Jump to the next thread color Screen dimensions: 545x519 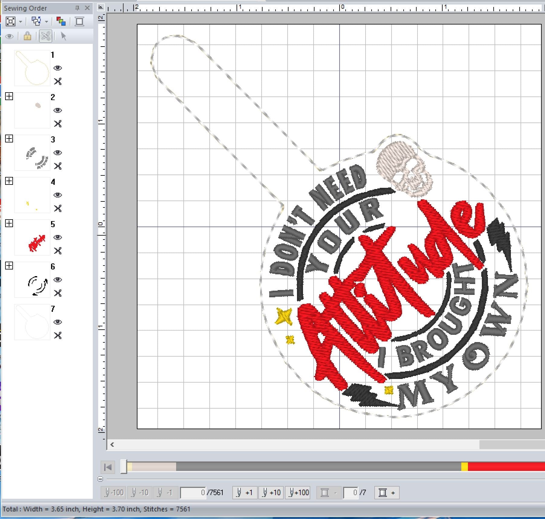[x=387, y=493]
